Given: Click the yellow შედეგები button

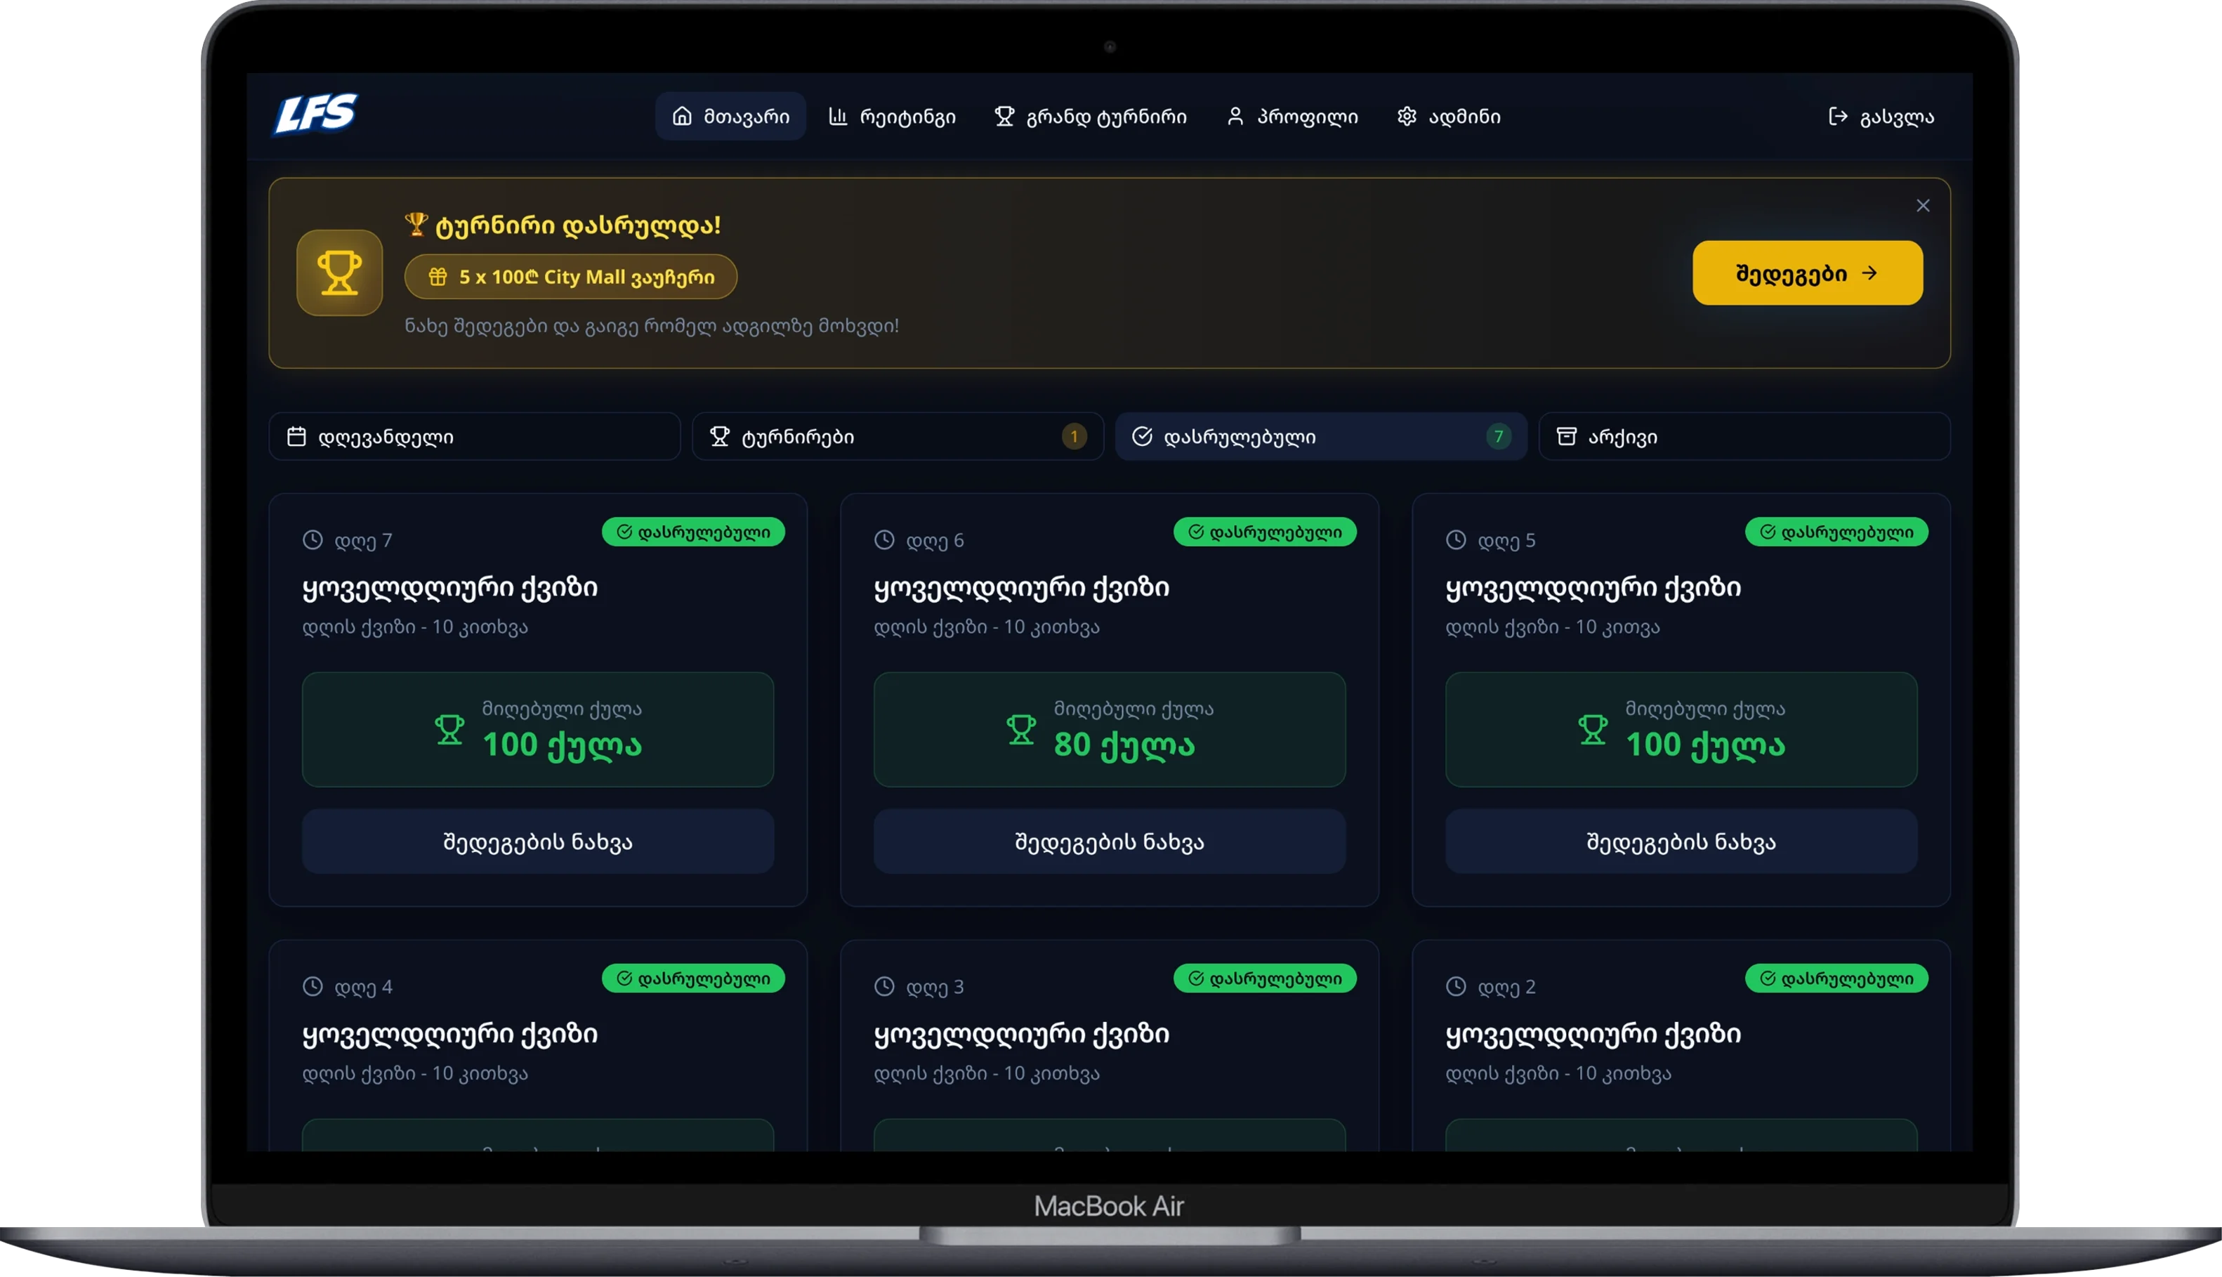Looking at the screenshot, I should click(x=1807, y=273).
